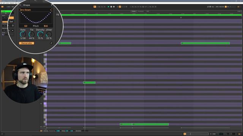Click the timeline marker square above notes

[x=181, y=18]
